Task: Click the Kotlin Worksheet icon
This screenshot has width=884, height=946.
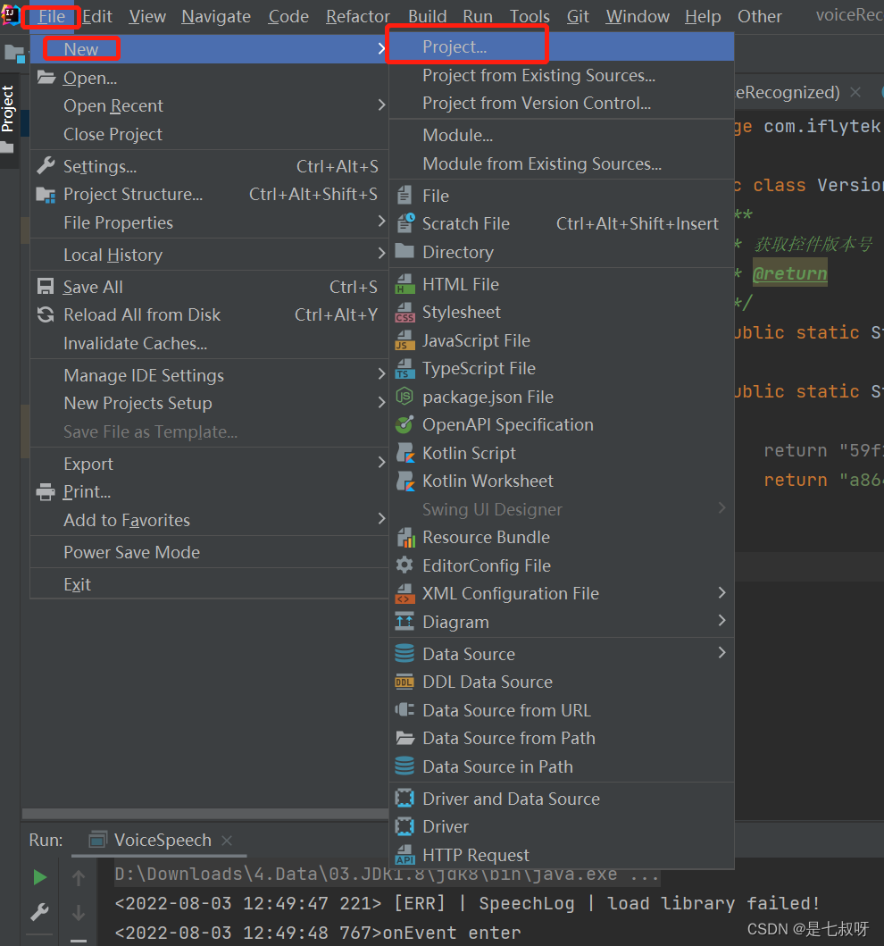Action: (405, 481)
